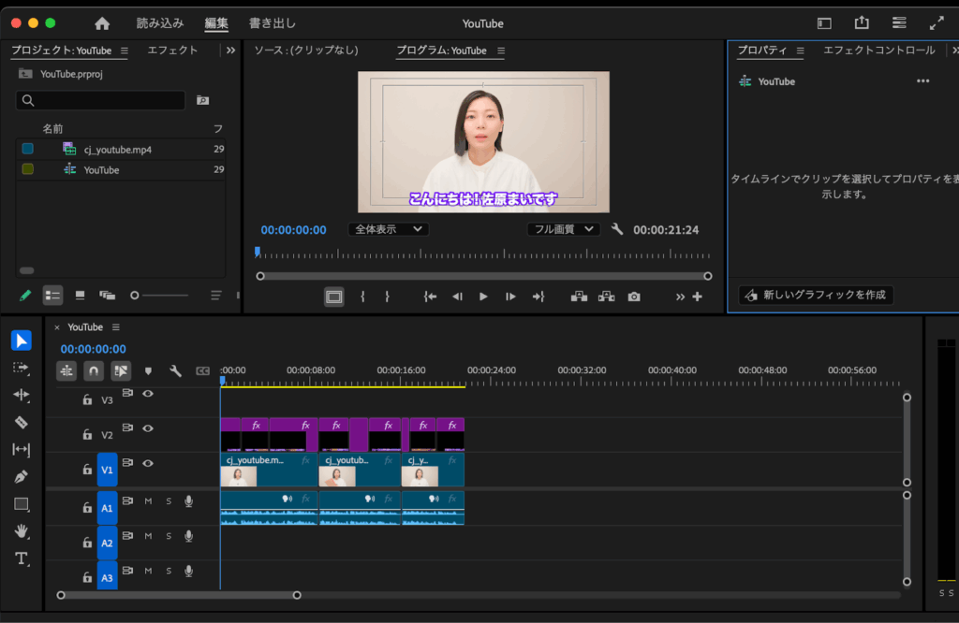
Task: Click the project panel thumbnail size slider
Action: (135, 296)
